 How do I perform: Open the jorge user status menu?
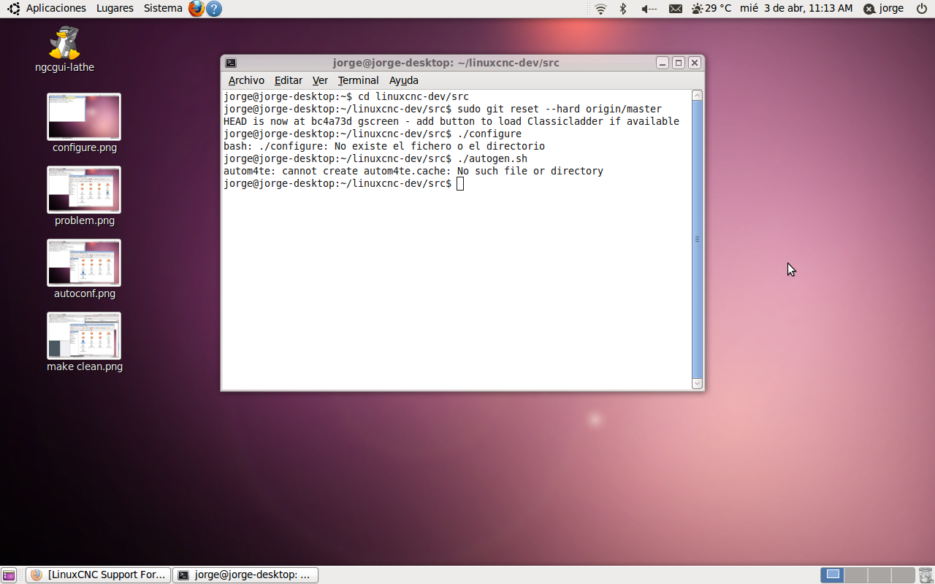click(884, 9)
